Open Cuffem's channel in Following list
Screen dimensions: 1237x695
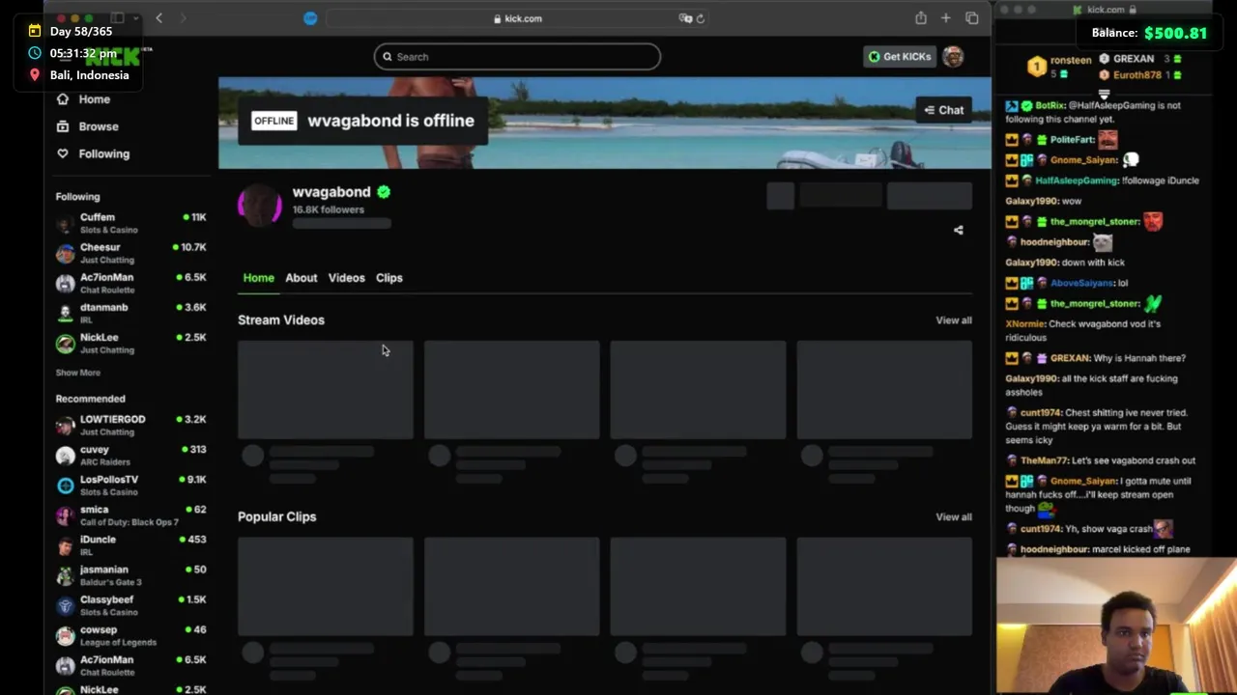130,223
